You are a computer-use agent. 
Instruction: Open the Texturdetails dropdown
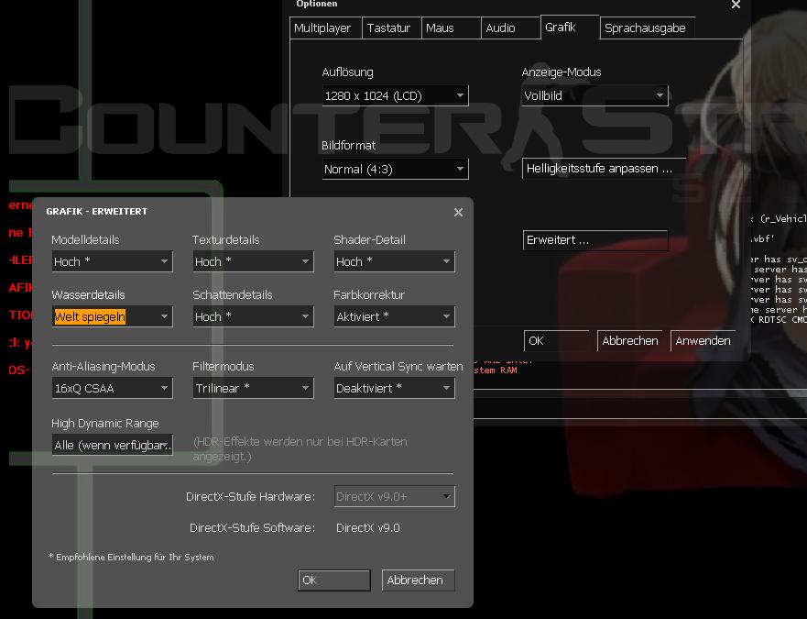click(253, 261)
